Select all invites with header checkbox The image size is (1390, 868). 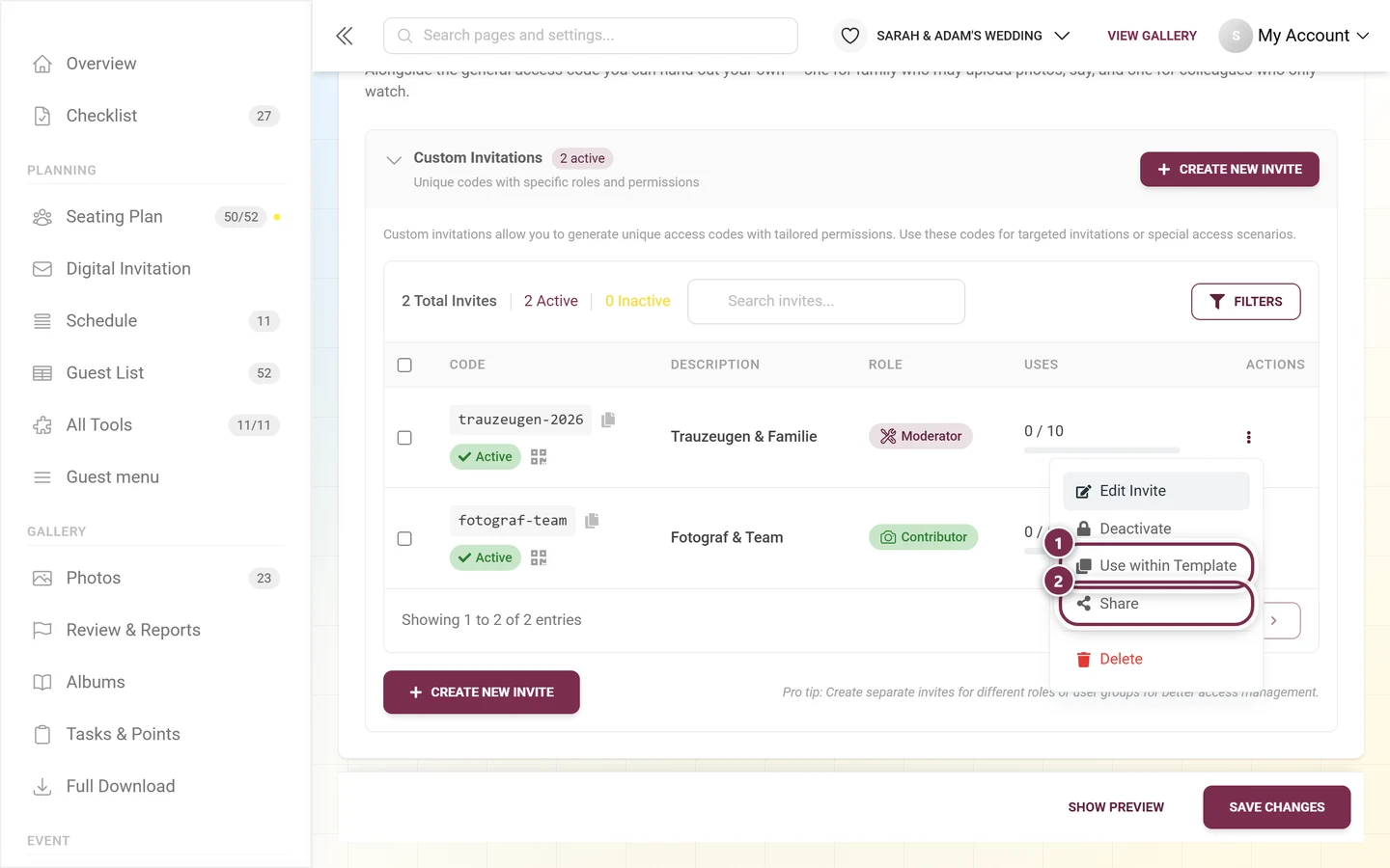click(x=404, y=366)
